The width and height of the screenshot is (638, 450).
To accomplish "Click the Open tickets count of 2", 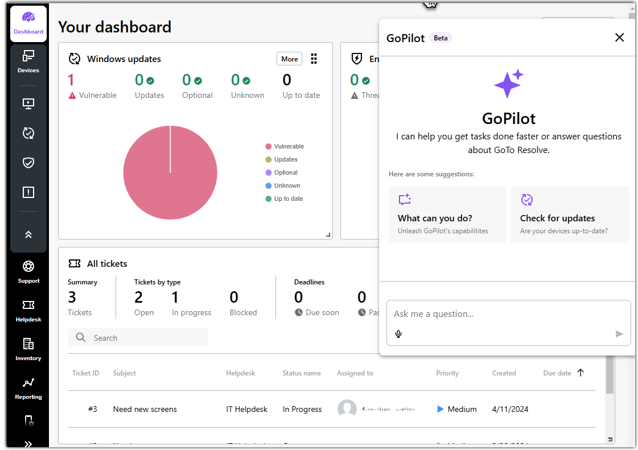I will (x=139, y=298).
